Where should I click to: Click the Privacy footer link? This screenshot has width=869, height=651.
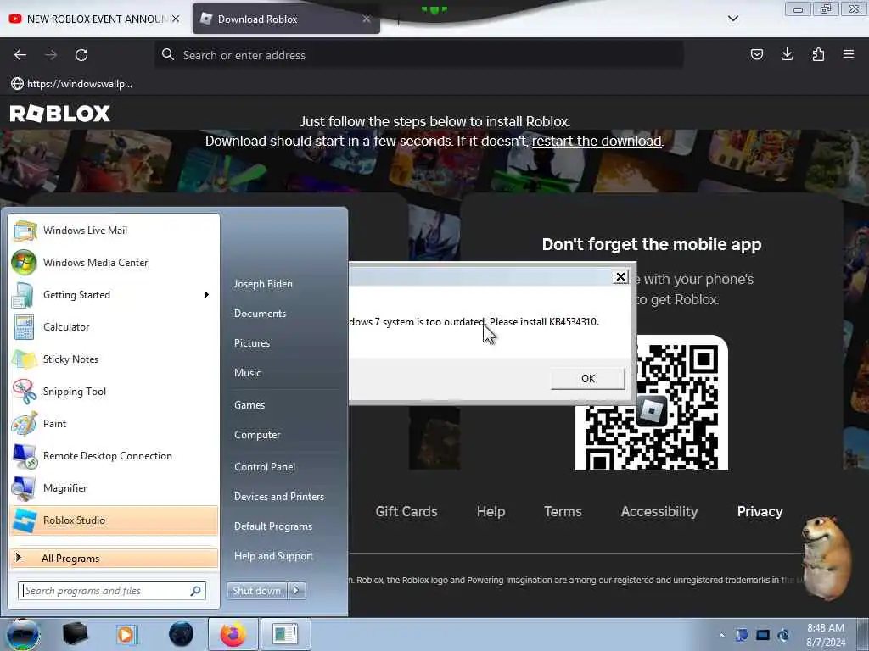(760, 511)
